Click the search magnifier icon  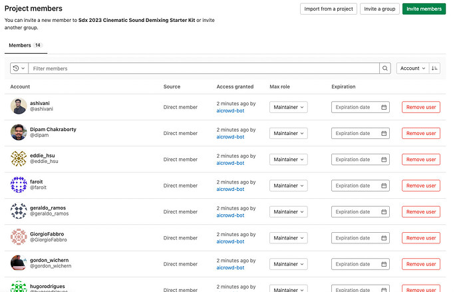[385, 68]
